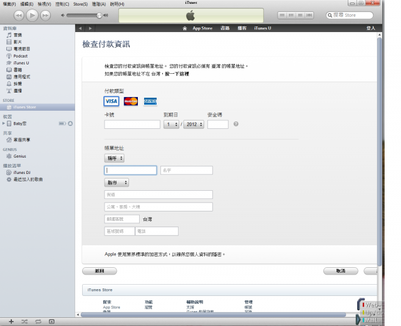The image size is (401, 326).
Task: Switch to list view button
Action: (282, 15)
